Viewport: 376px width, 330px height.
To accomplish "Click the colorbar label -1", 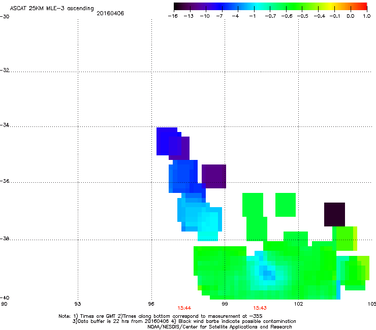I will (252, 16).
